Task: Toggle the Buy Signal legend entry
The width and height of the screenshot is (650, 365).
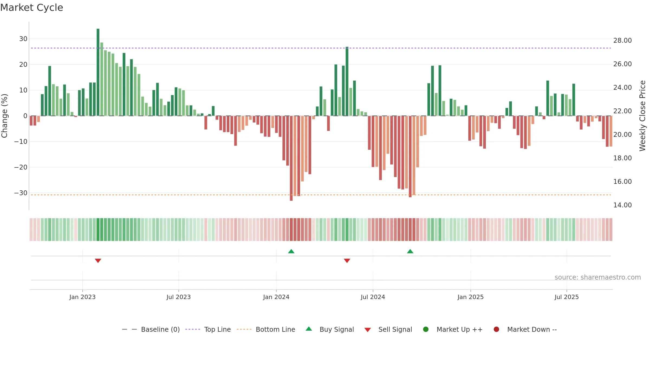Action: click(330, 329)
